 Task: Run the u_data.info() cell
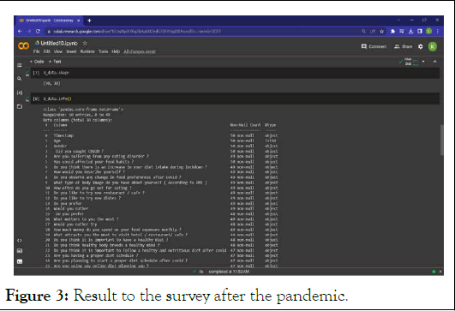pos(27,99)
